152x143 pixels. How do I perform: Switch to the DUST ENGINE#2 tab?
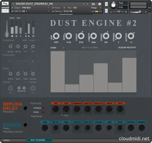(40, 140)
